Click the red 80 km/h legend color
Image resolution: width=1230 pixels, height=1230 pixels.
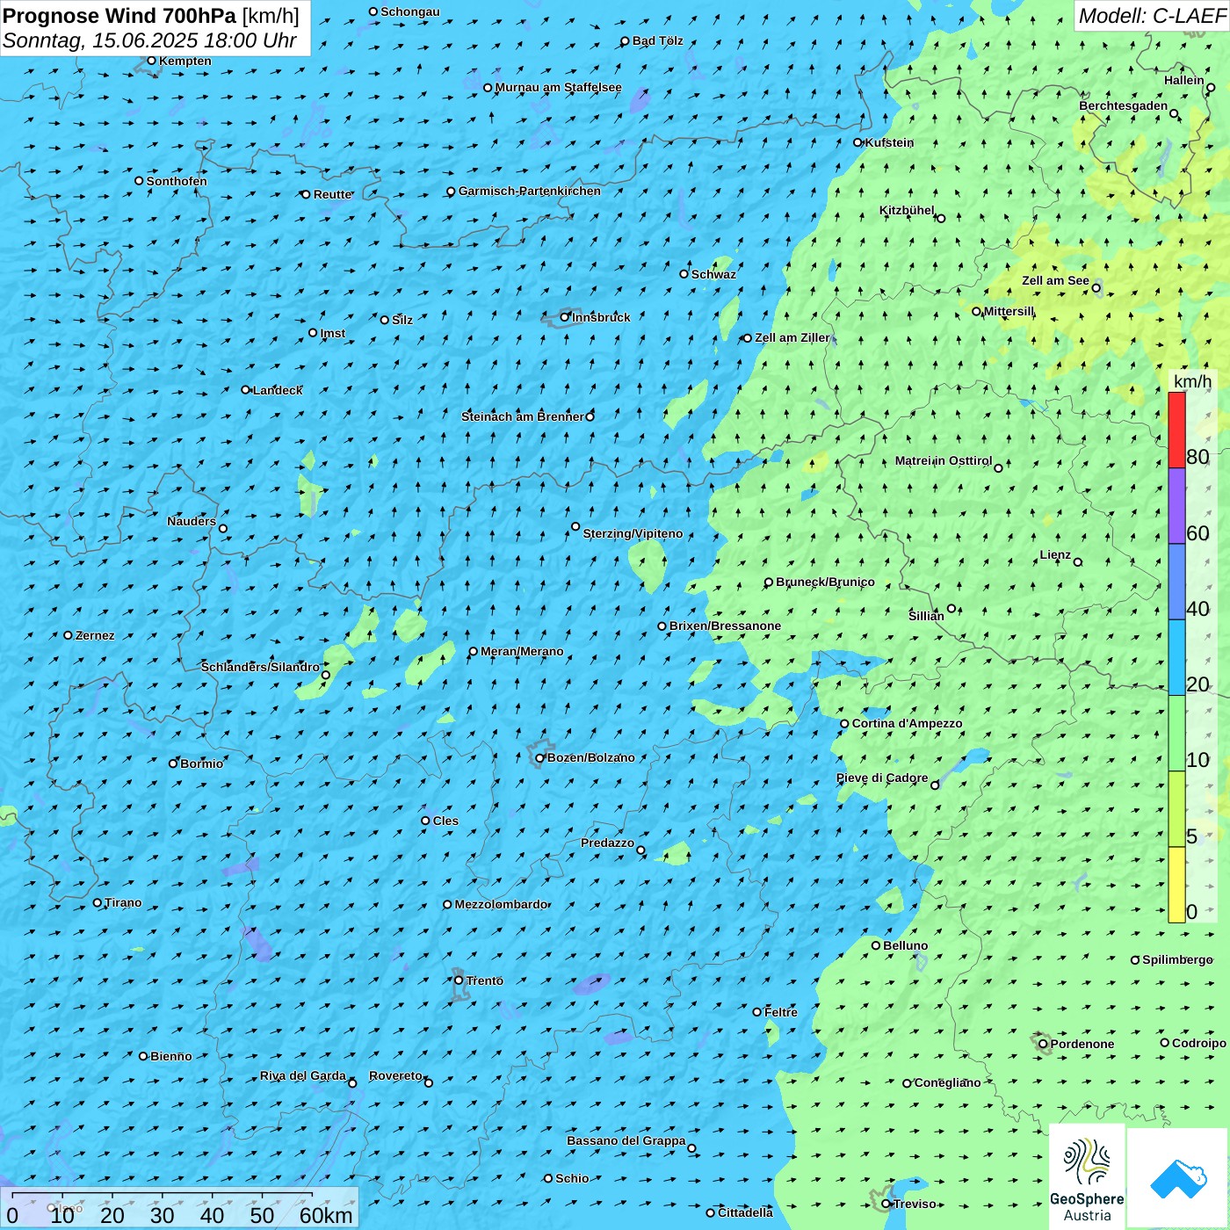coord(1176,430)
